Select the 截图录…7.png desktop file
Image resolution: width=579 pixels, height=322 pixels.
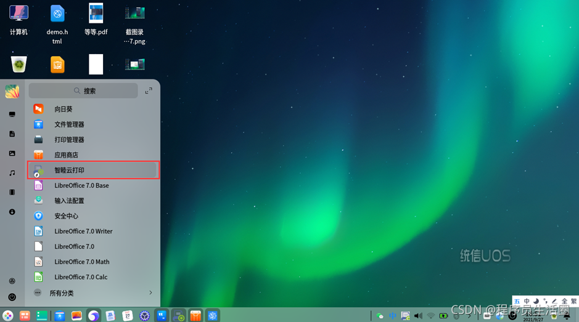tap(135, 25)
